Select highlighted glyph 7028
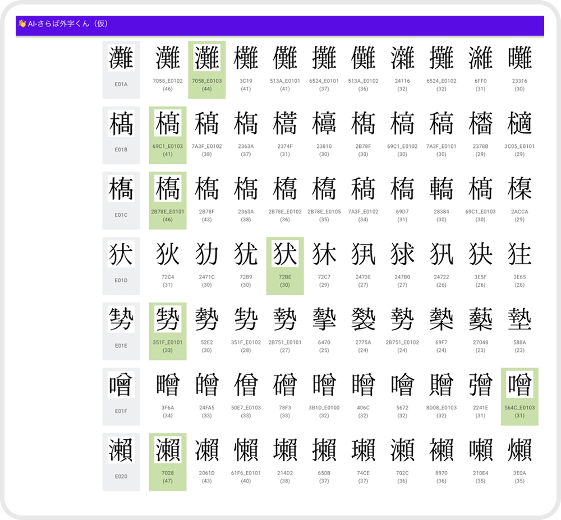This screenshot has height=520, width=561. point(168,462)
